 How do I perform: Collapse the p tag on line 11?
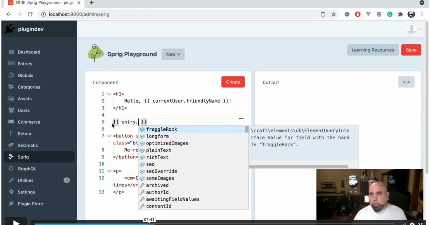(x=109, y=171)
